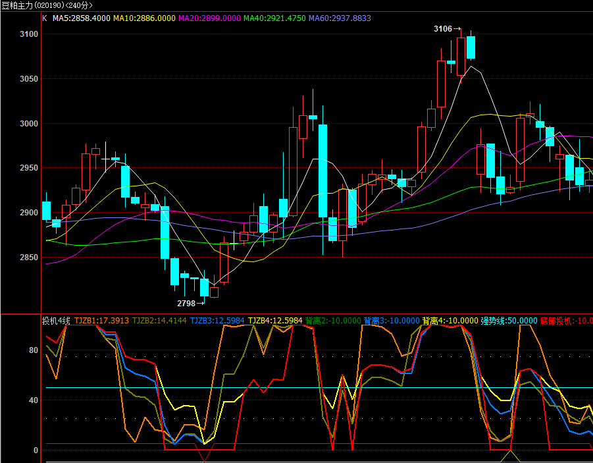Screen dimensions: 593x463
Task: Click the 40 level on indicator axis
Action: coord(34,400)
